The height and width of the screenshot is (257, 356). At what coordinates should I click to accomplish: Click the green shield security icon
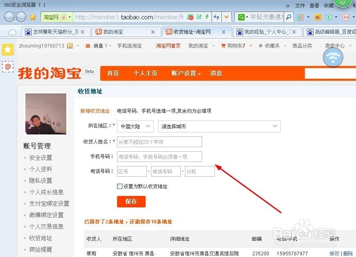tap(328, 17)
